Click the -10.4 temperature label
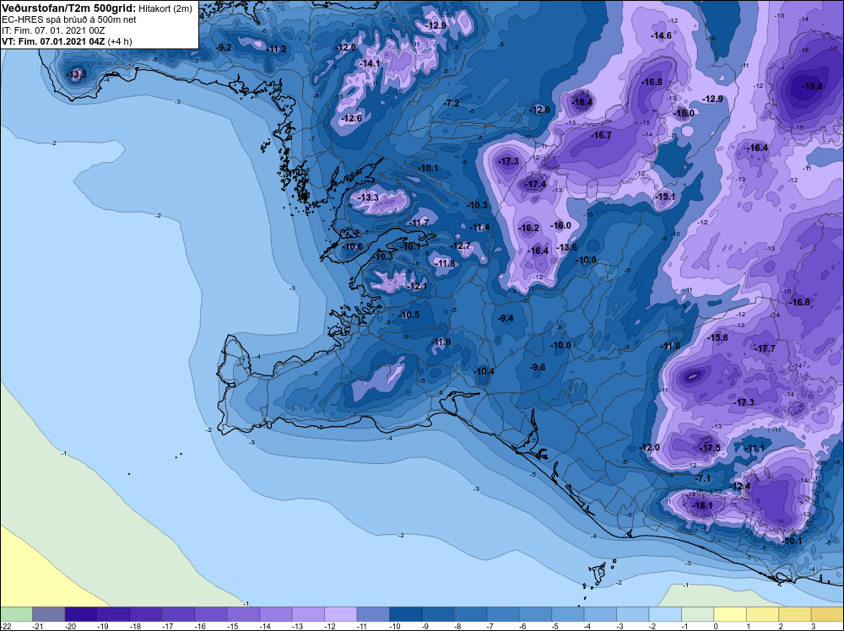 tap(484, 371)
